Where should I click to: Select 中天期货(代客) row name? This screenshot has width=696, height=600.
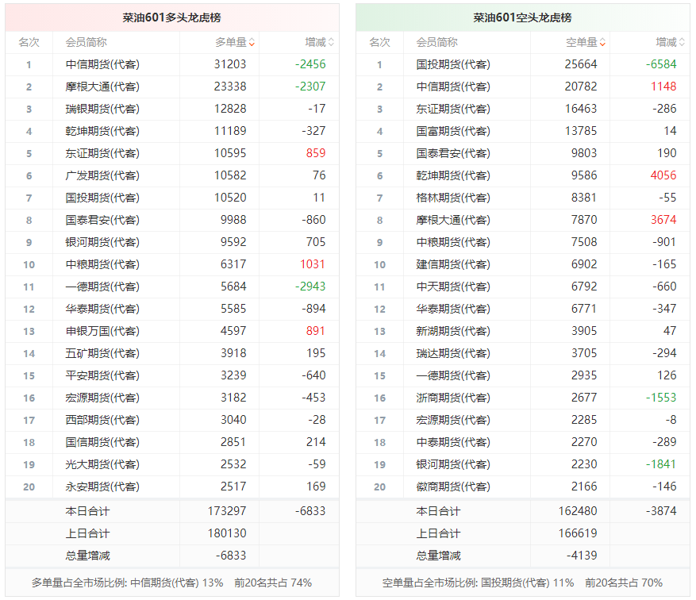(453, 287)
